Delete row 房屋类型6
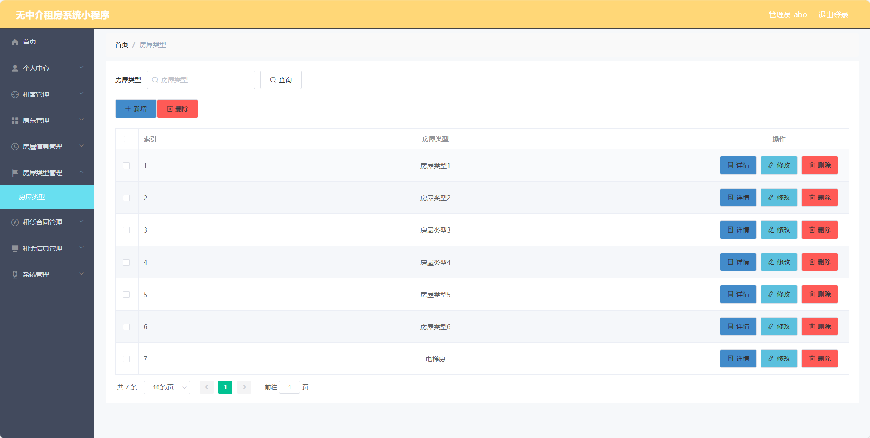 (x=819, y=326)
